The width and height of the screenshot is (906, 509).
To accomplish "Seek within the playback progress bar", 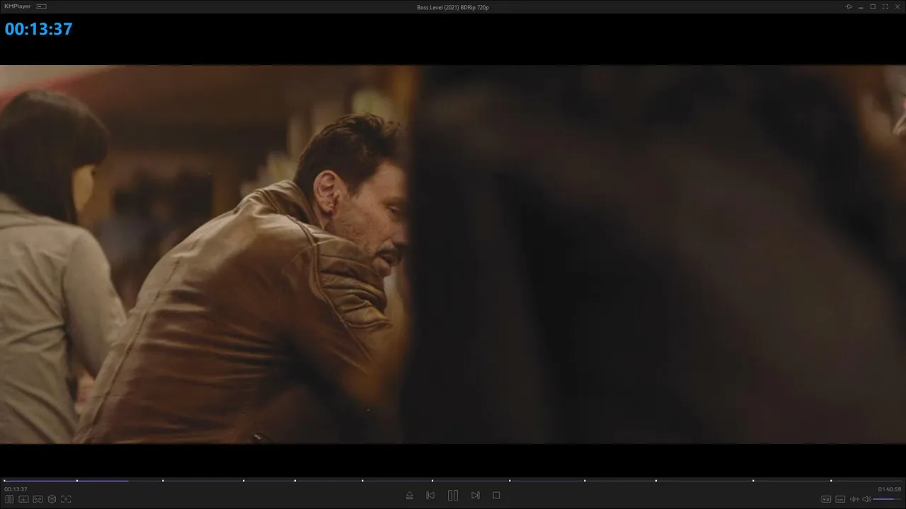I will click(453, 481).
